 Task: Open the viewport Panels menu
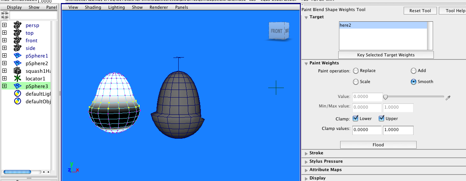[x=182, y=7]
